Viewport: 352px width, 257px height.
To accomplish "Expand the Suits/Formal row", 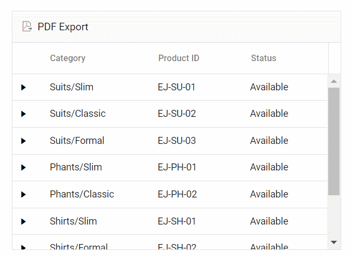I will (23, 141).
